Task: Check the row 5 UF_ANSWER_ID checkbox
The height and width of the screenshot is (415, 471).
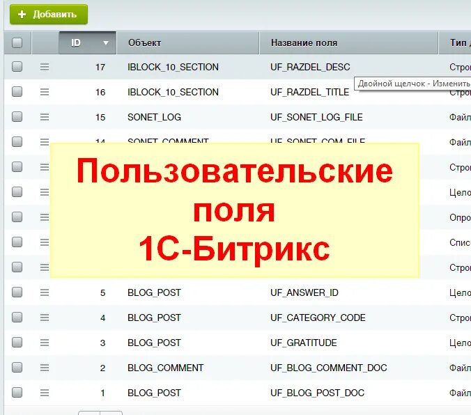Action: [17, 292]
